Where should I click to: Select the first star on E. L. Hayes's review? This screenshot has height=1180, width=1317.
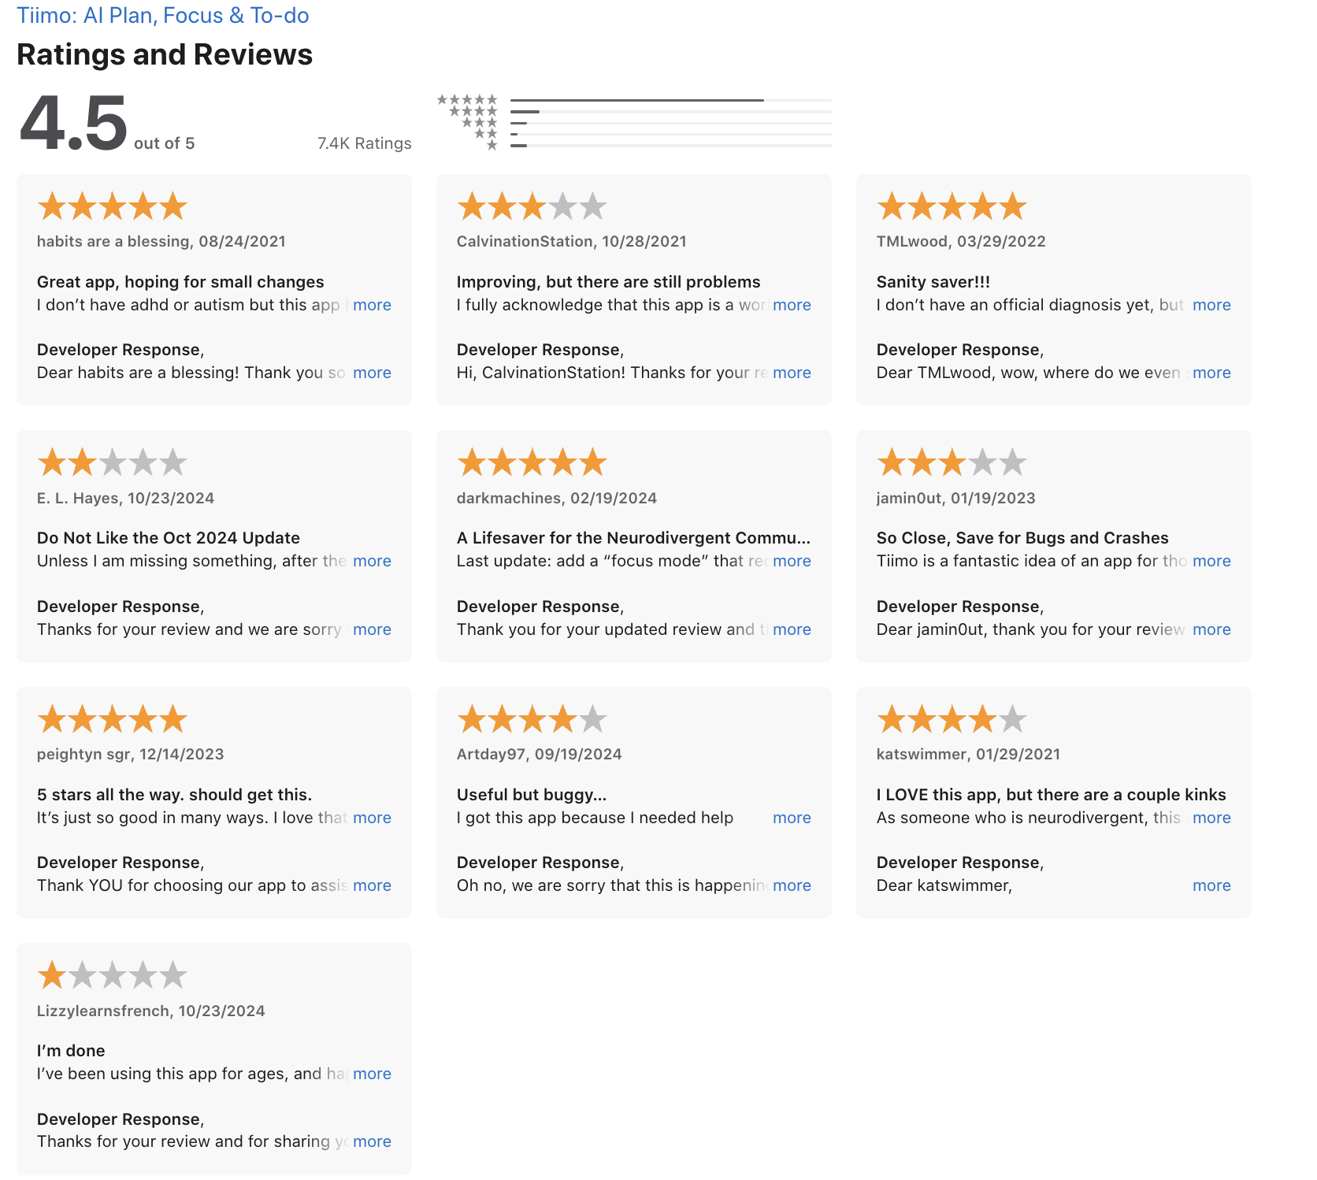[x=52, y=463]
